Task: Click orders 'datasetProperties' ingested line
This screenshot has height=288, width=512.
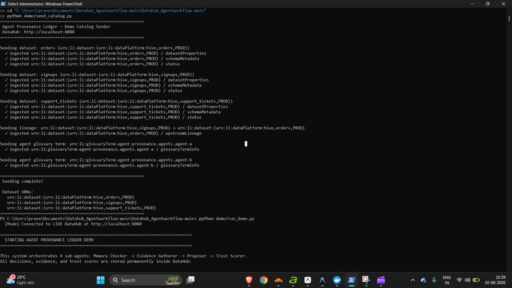Action: 105,53
